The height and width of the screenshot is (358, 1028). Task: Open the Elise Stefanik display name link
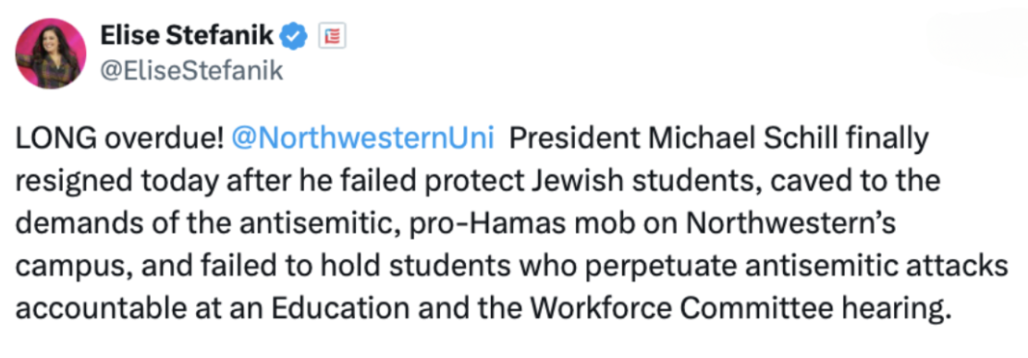tap(187, 37)
